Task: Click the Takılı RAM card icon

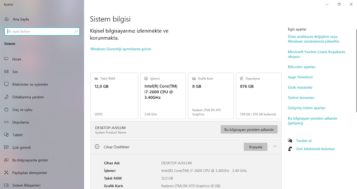Action: [96, 78]
